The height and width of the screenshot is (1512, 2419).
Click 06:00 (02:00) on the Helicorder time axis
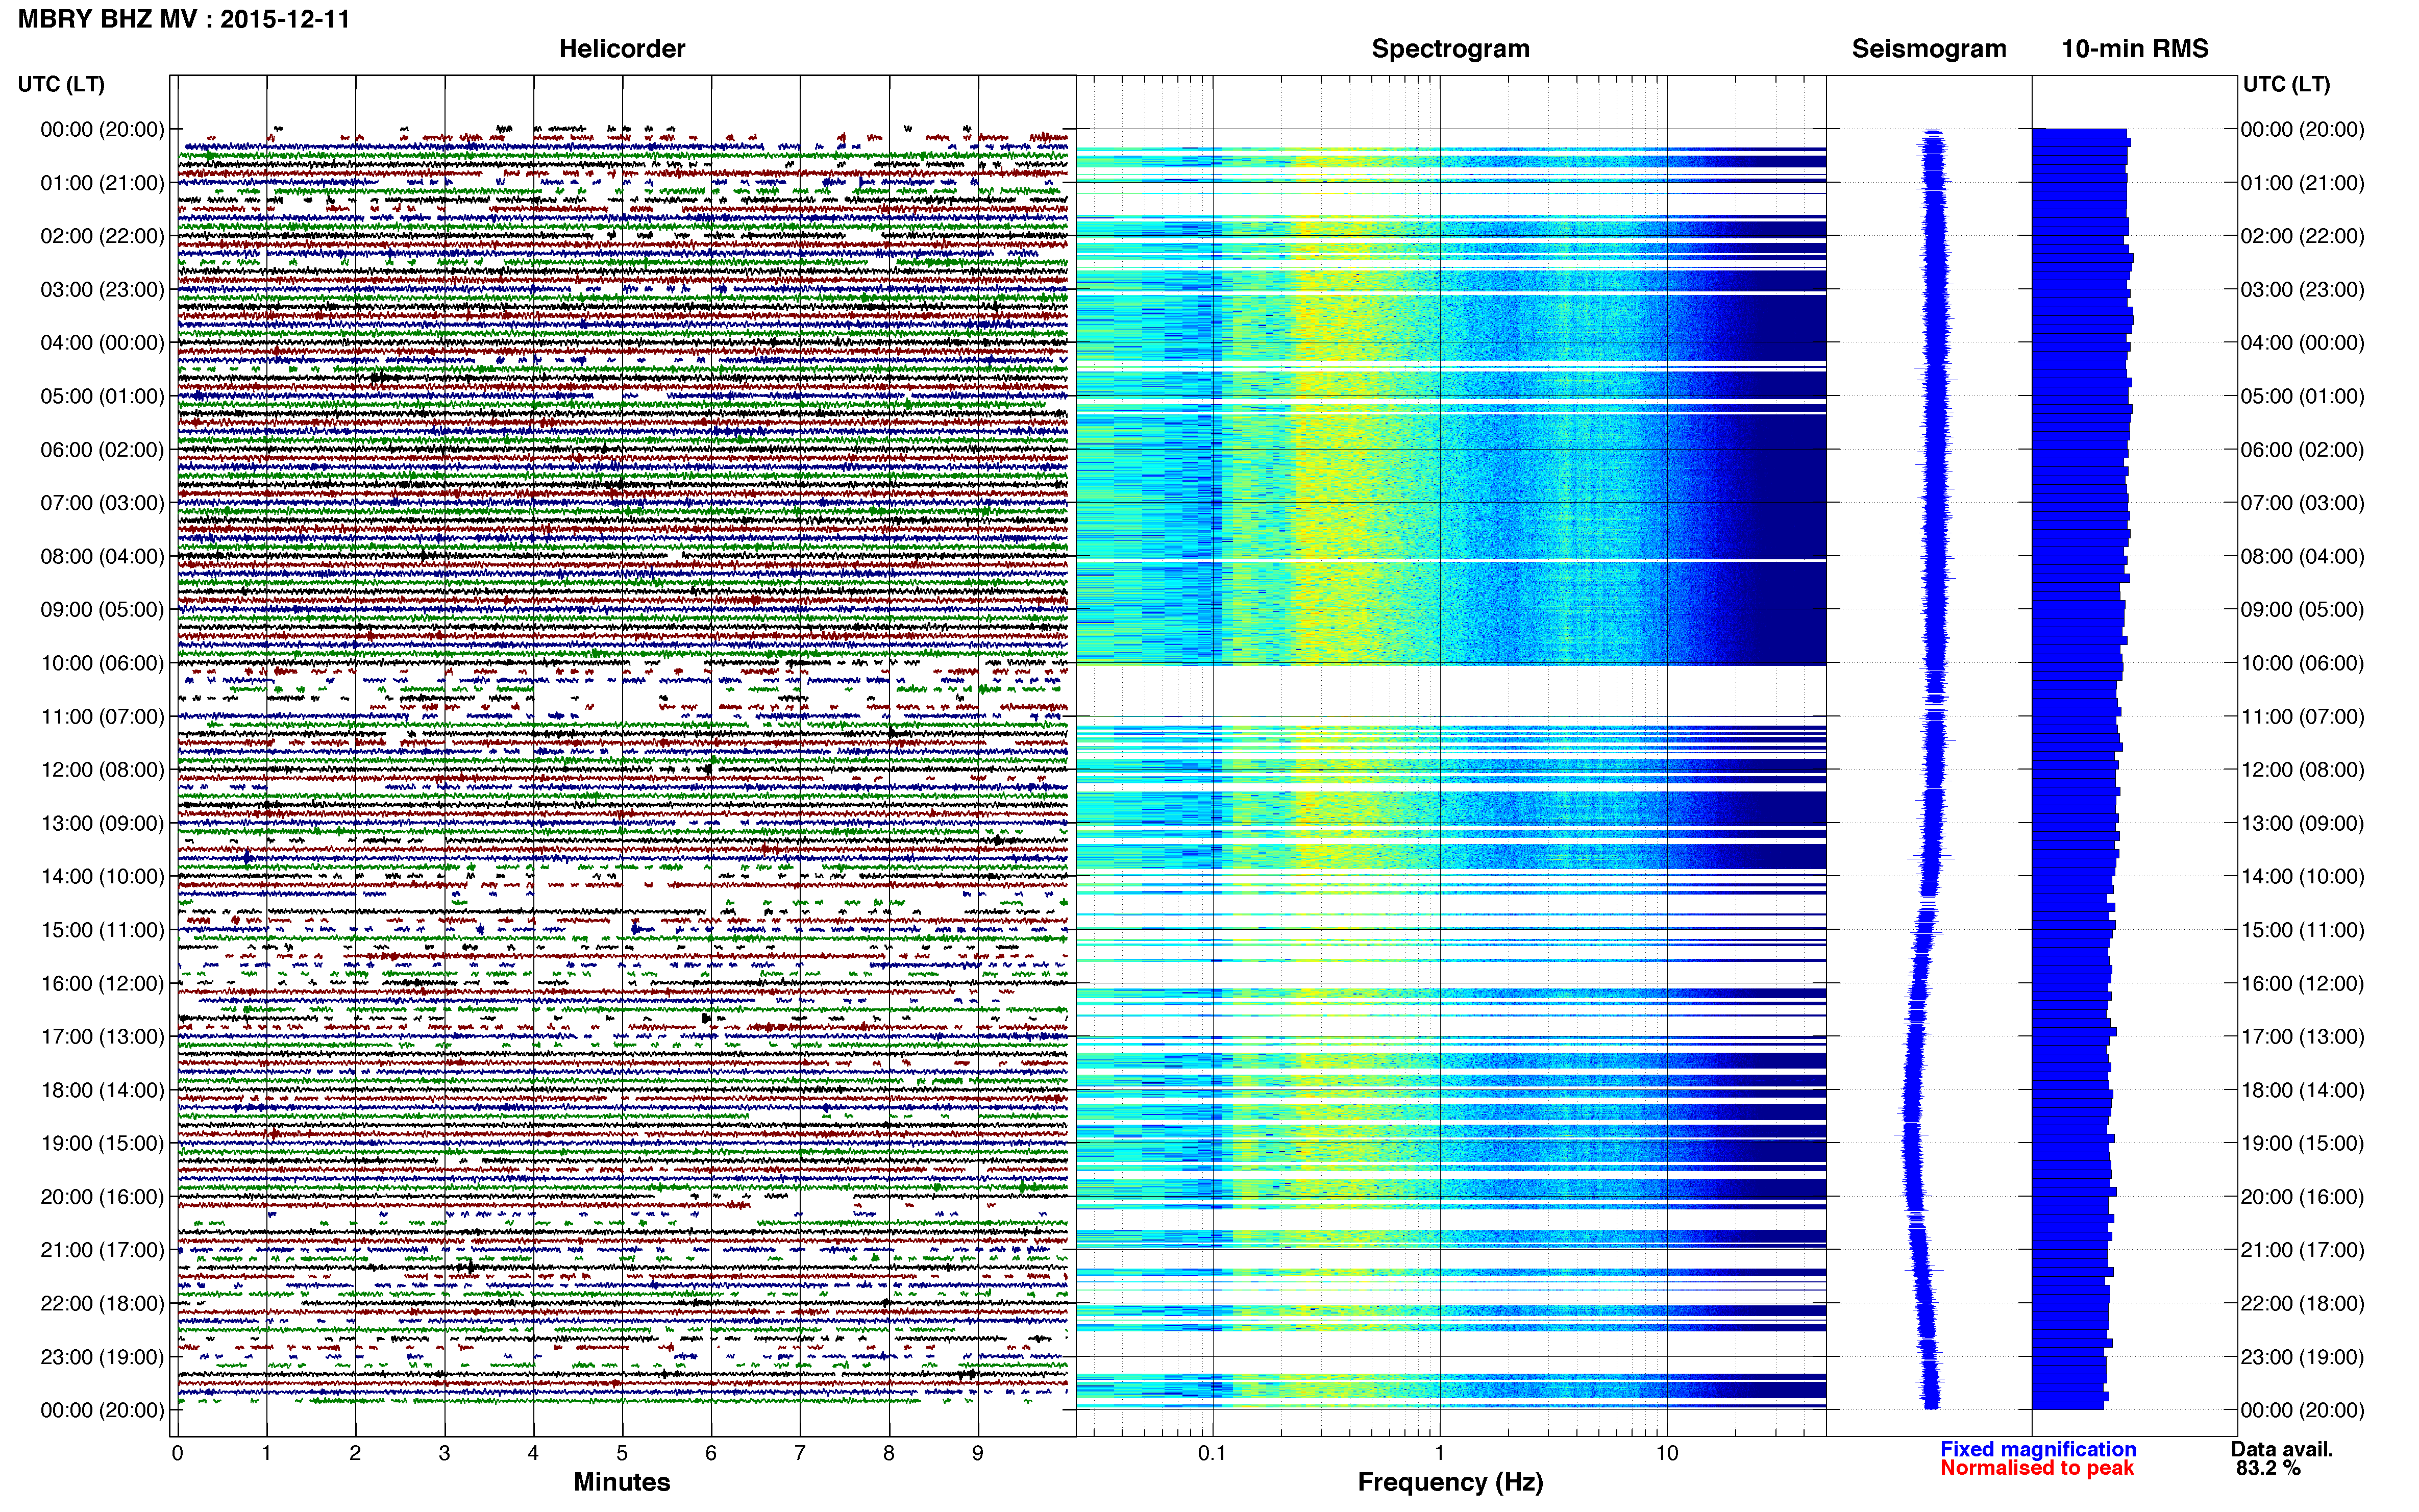[102, 450]
